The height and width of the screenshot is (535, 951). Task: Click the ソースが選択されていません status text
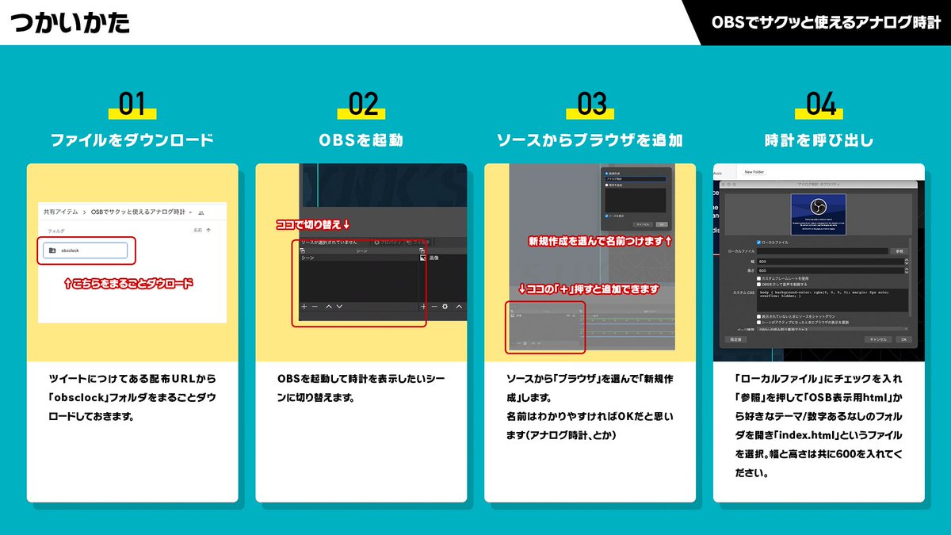[x=329, y=243]
